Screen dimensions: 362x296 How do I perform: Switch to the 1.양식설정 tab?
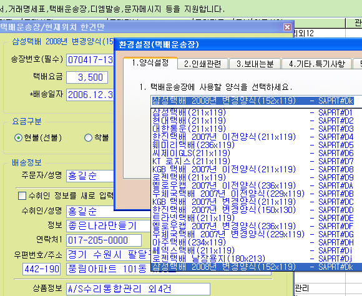tap(150, 63)
